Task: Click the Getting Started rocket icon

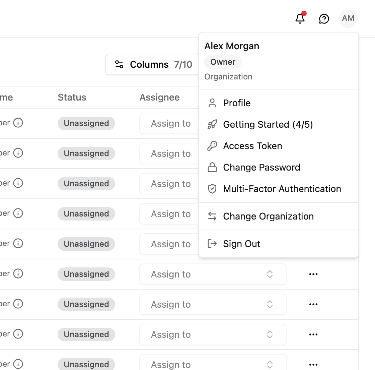Action: (212, 124)
